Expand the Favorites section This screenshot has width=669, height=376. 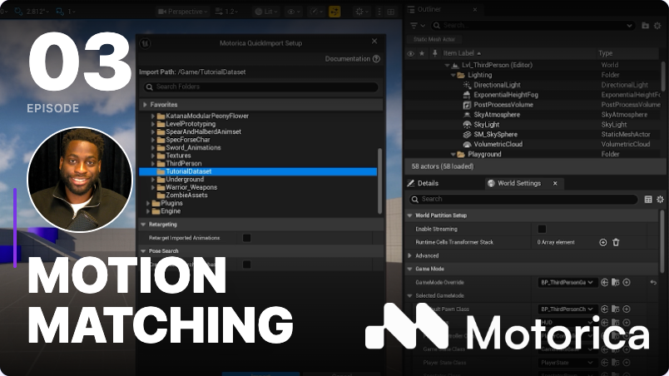(145, 105)
